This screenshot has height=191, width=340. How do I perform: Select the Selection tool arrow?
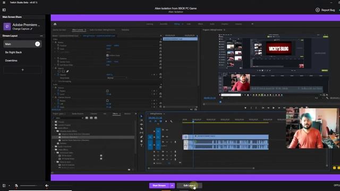pos(141,116)
